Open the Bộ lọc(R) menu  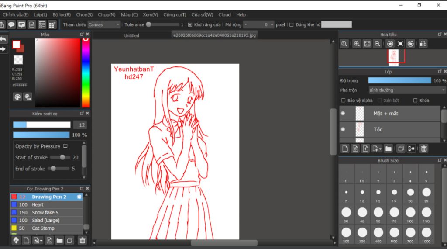tap(62, 15)
